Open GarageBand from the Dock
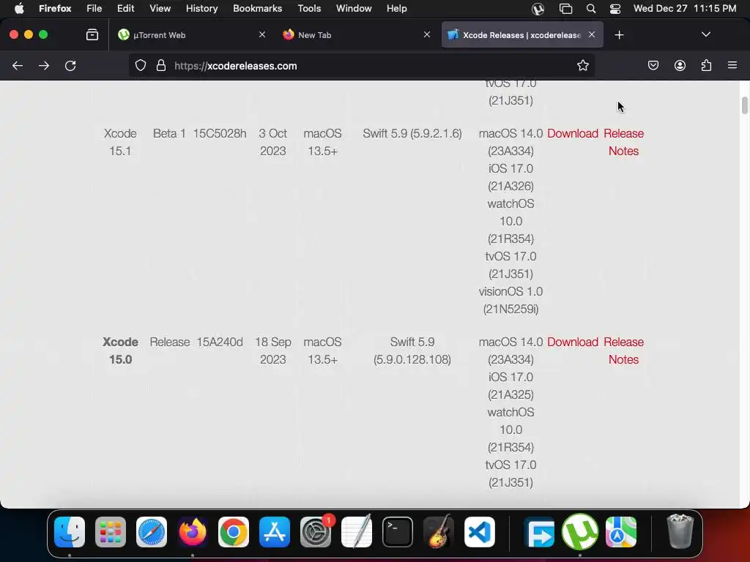The image size is (750, 562). (439, 532)
